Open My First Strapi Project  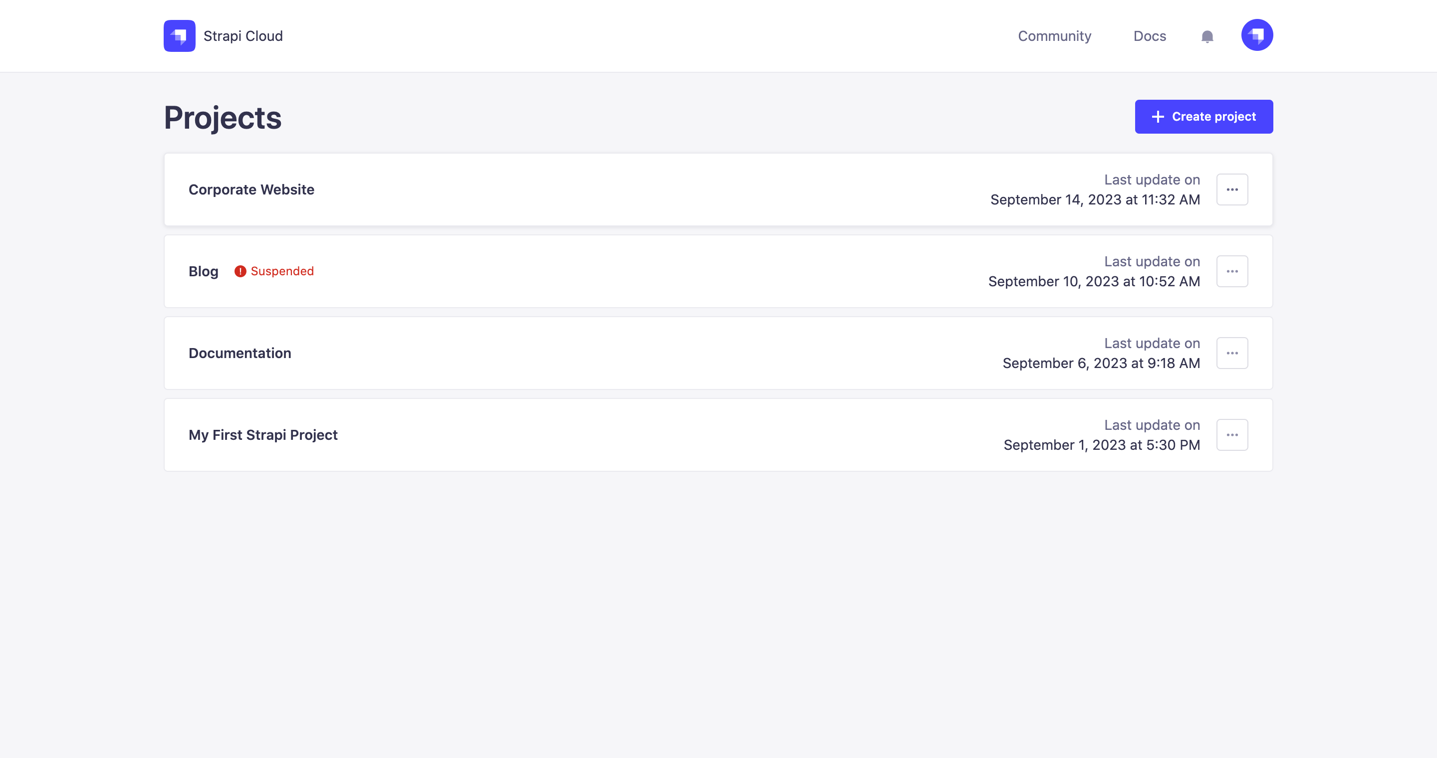pyautogui.click(x=263, y=434)
